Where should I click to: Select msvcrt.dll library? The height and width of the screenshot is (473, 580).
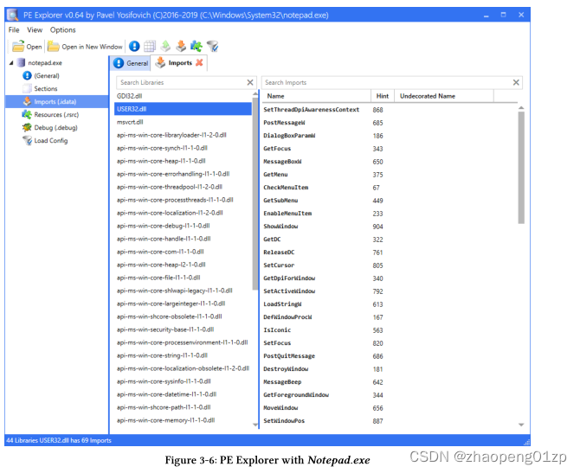tap(184, 122)
